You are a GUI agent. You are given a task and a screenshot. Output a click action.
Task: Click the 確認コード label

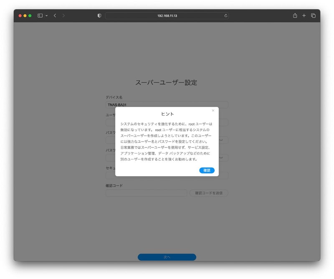pos(114,185)
